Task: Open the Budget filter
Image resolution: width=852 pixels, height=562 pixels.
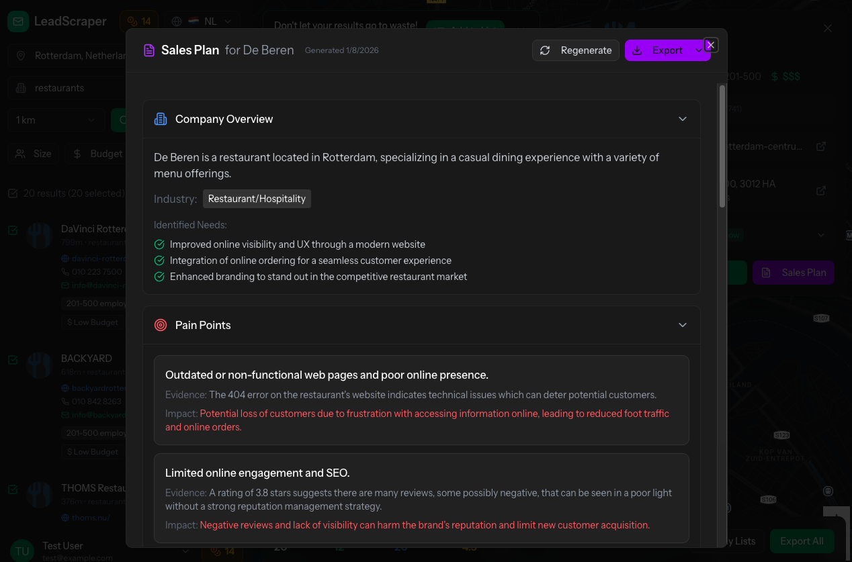Action: 98,154
